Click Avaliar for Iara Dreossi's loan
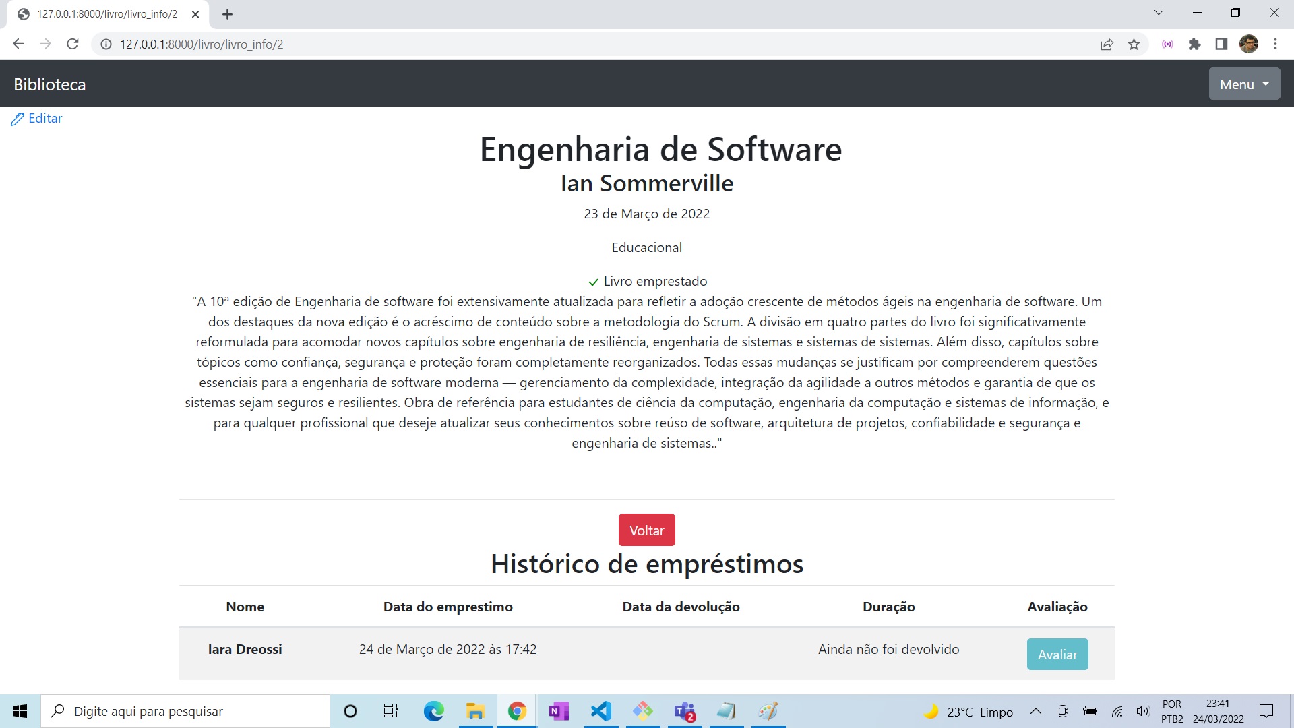Image resolution: width=1294 pixels, height=728 pixels. pyautogui.click(x=1057, y=654)
